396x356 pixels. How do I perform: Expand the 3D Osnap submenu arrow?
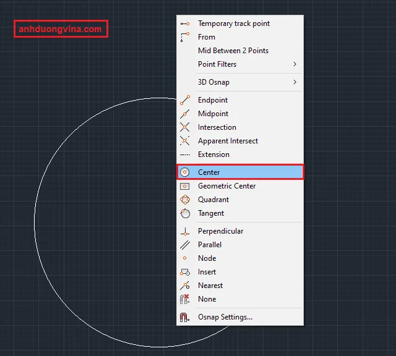(x=295, y=82)
